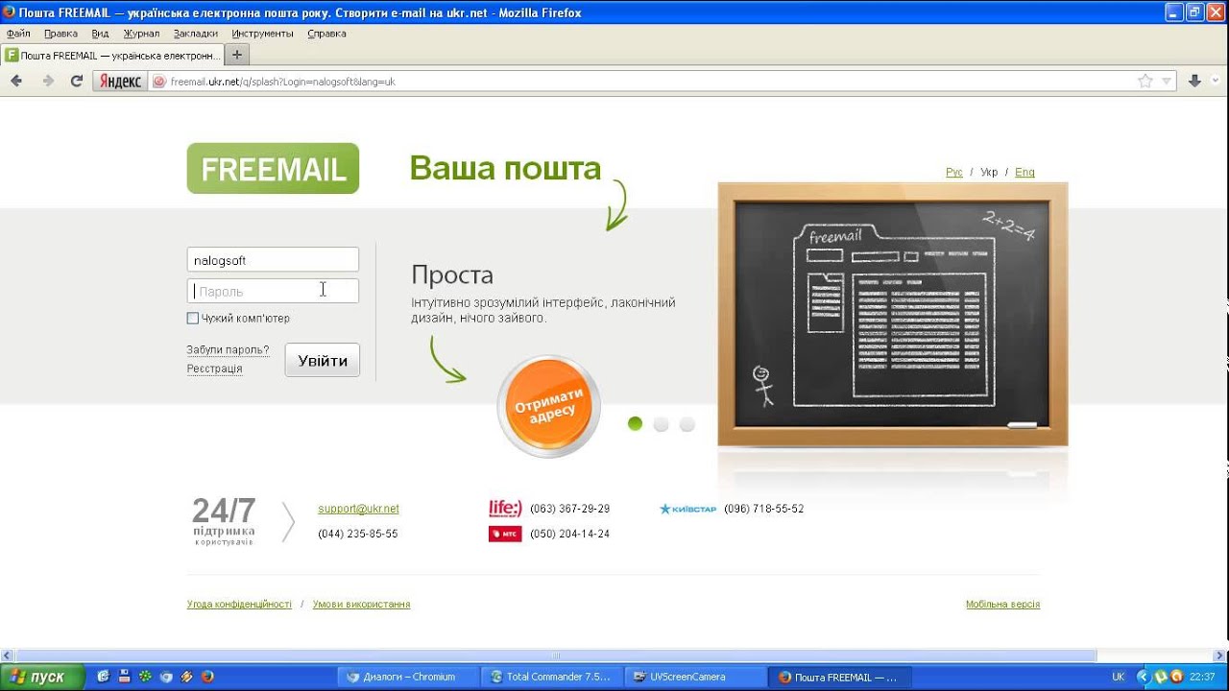Select the first green carousel dot
The image size is (1229, 691).
[x=635, y=424]
